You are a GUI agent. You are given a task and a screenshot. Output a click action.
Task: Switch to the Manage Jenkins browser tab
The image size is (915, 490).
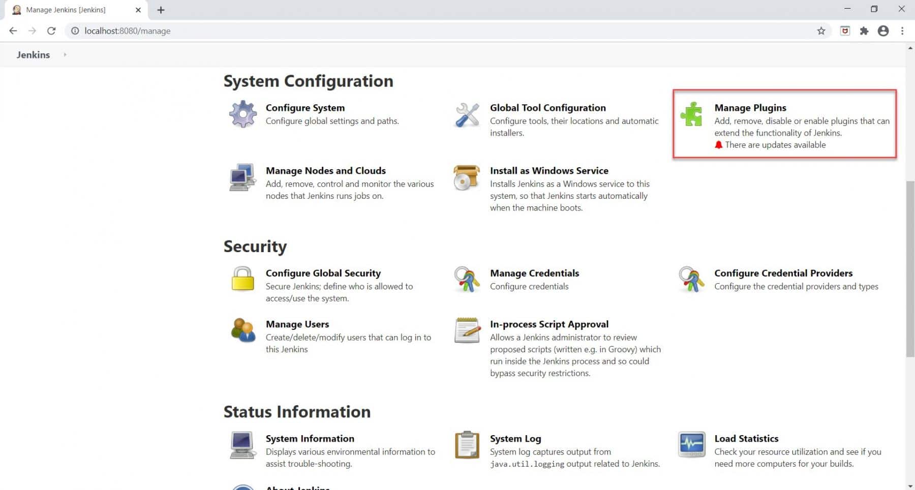66,10
